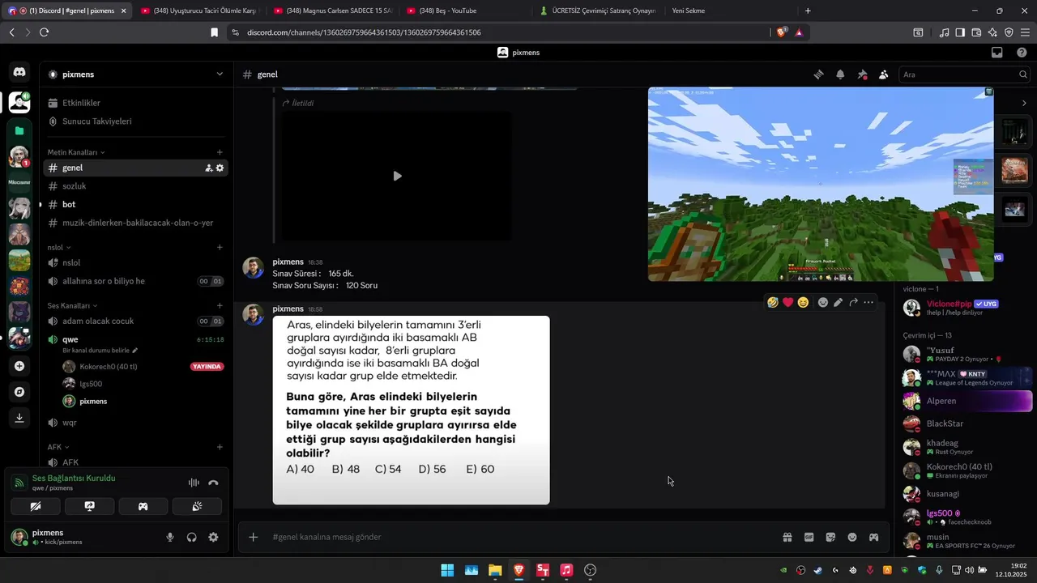
Task: Open Windows Start menu
Action: pos(447,570)
